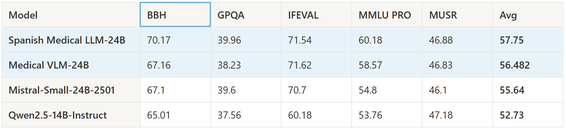Select the Model column header

coord(71,15)
